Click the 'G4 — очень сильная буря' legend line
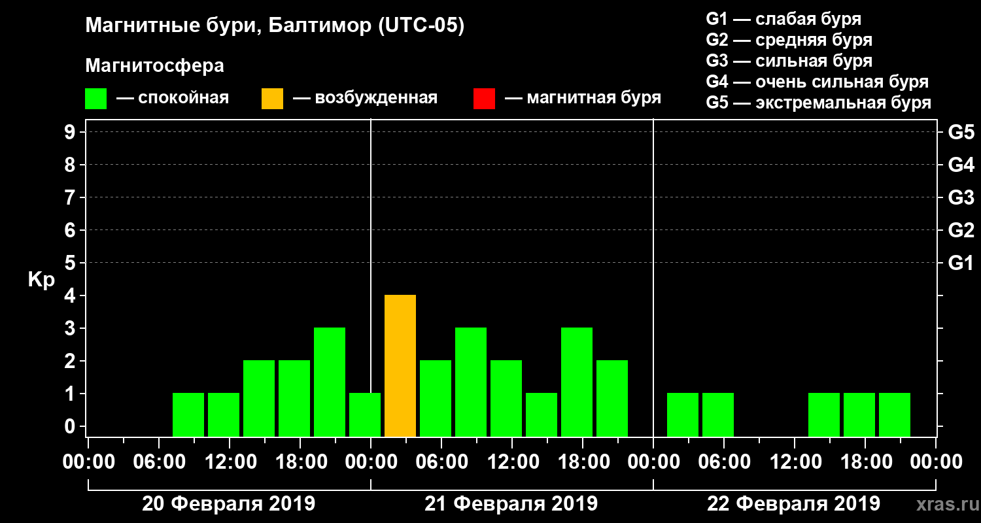This screenshot has width=981, height=523. [x=817, y=82]
